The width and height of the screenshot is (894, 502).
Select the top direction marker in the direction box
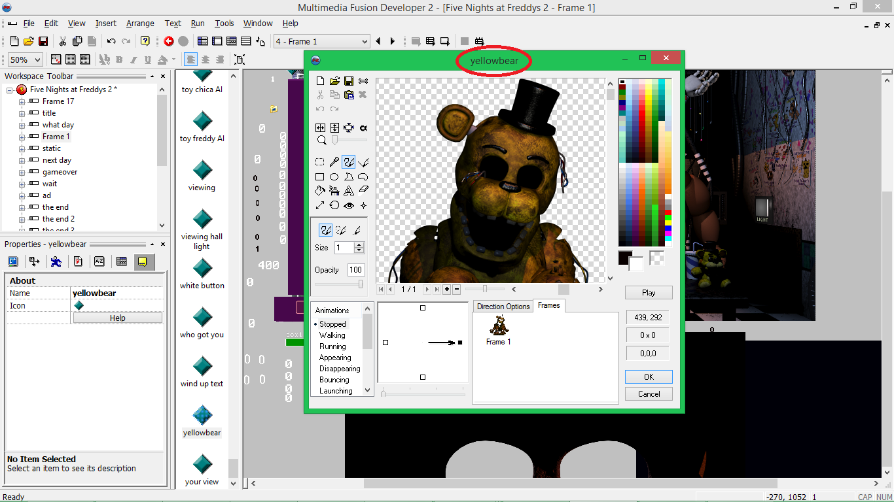tap(423, 308)
